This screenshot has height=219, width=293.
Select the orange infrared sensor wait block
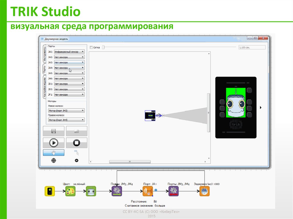click(148, 191)
